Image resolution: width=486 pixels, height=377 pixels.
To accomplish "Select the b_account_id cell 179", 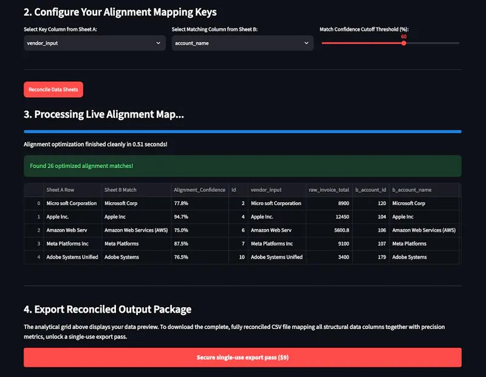I will click(x=371, y=257).
